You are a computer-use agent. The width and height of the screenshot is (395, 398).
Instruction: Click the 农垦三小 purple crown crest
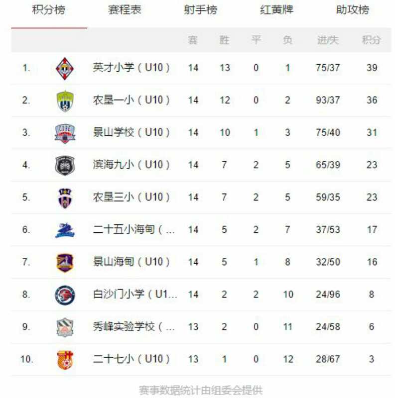(65, 198)
